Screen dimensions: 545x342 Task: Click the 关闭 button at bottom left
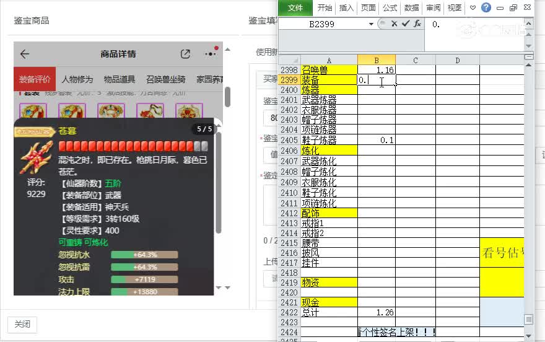click(22, 324)
